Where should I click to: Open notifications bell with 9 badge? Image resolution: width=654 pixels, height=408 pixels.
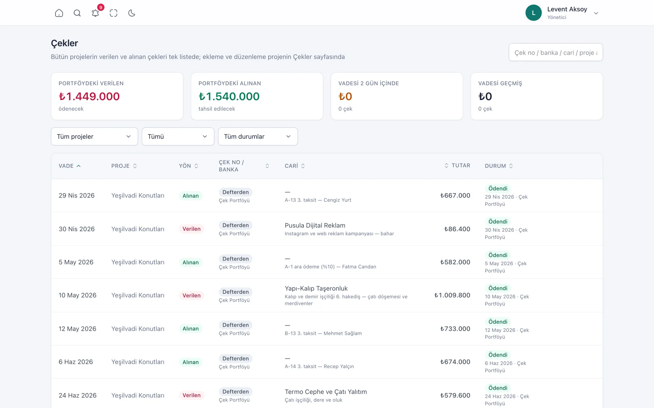coord(96,13)
